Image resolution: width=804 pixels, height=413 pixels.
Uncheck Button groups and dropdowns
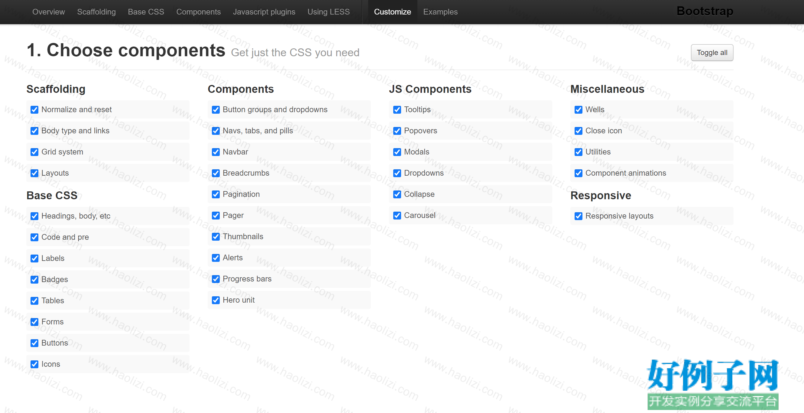point(216,110)
